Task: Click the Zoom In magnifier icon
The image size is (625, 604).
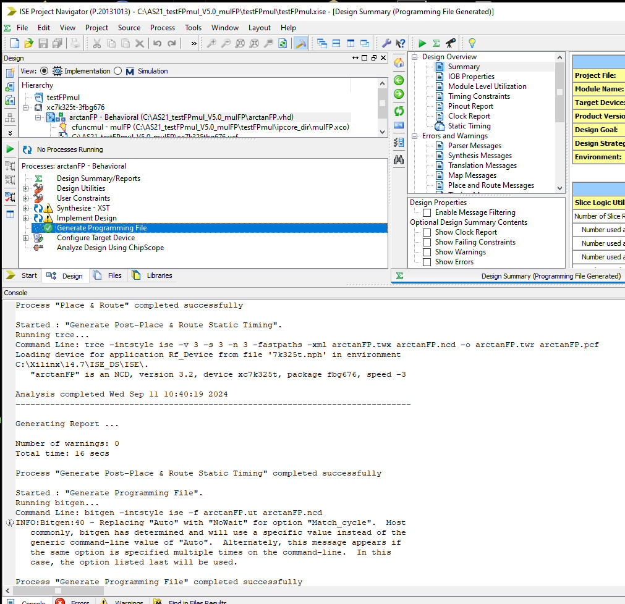Action: pos(211,43)
